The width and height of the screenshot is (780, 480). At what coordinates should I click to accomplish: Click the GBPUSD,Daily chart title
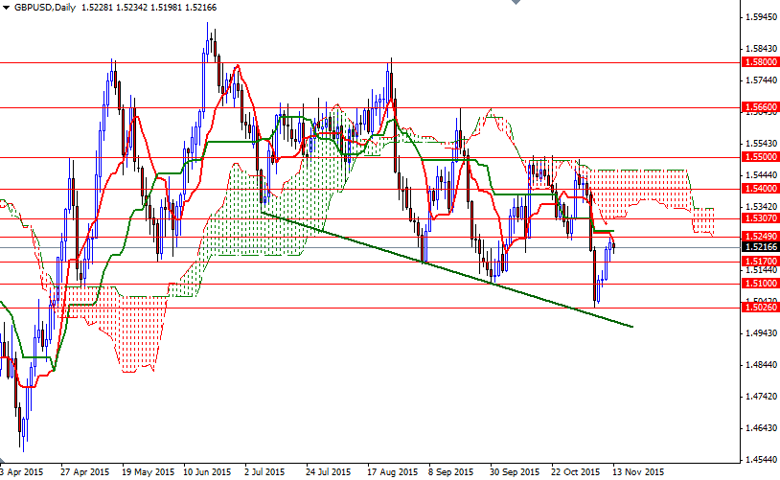45,8
